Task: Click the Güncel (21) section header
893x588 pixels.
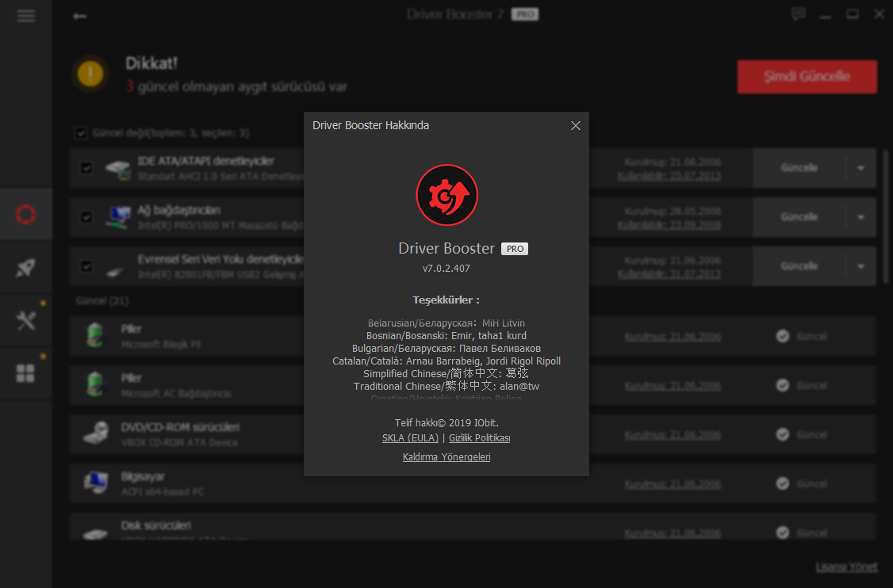Action: 102,300
